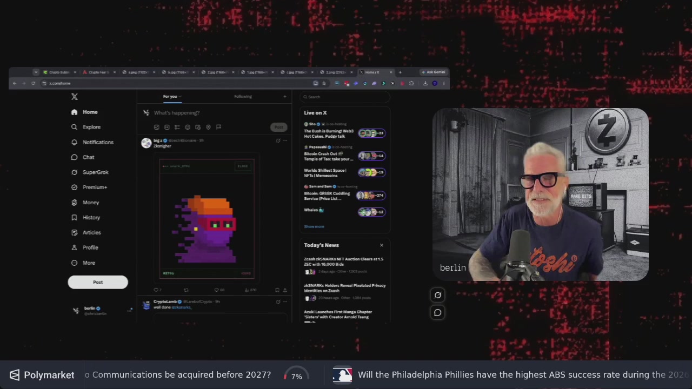Click the refresh icon below berlin webcam
Screen dimensions: 692x389
coord(438,296)
